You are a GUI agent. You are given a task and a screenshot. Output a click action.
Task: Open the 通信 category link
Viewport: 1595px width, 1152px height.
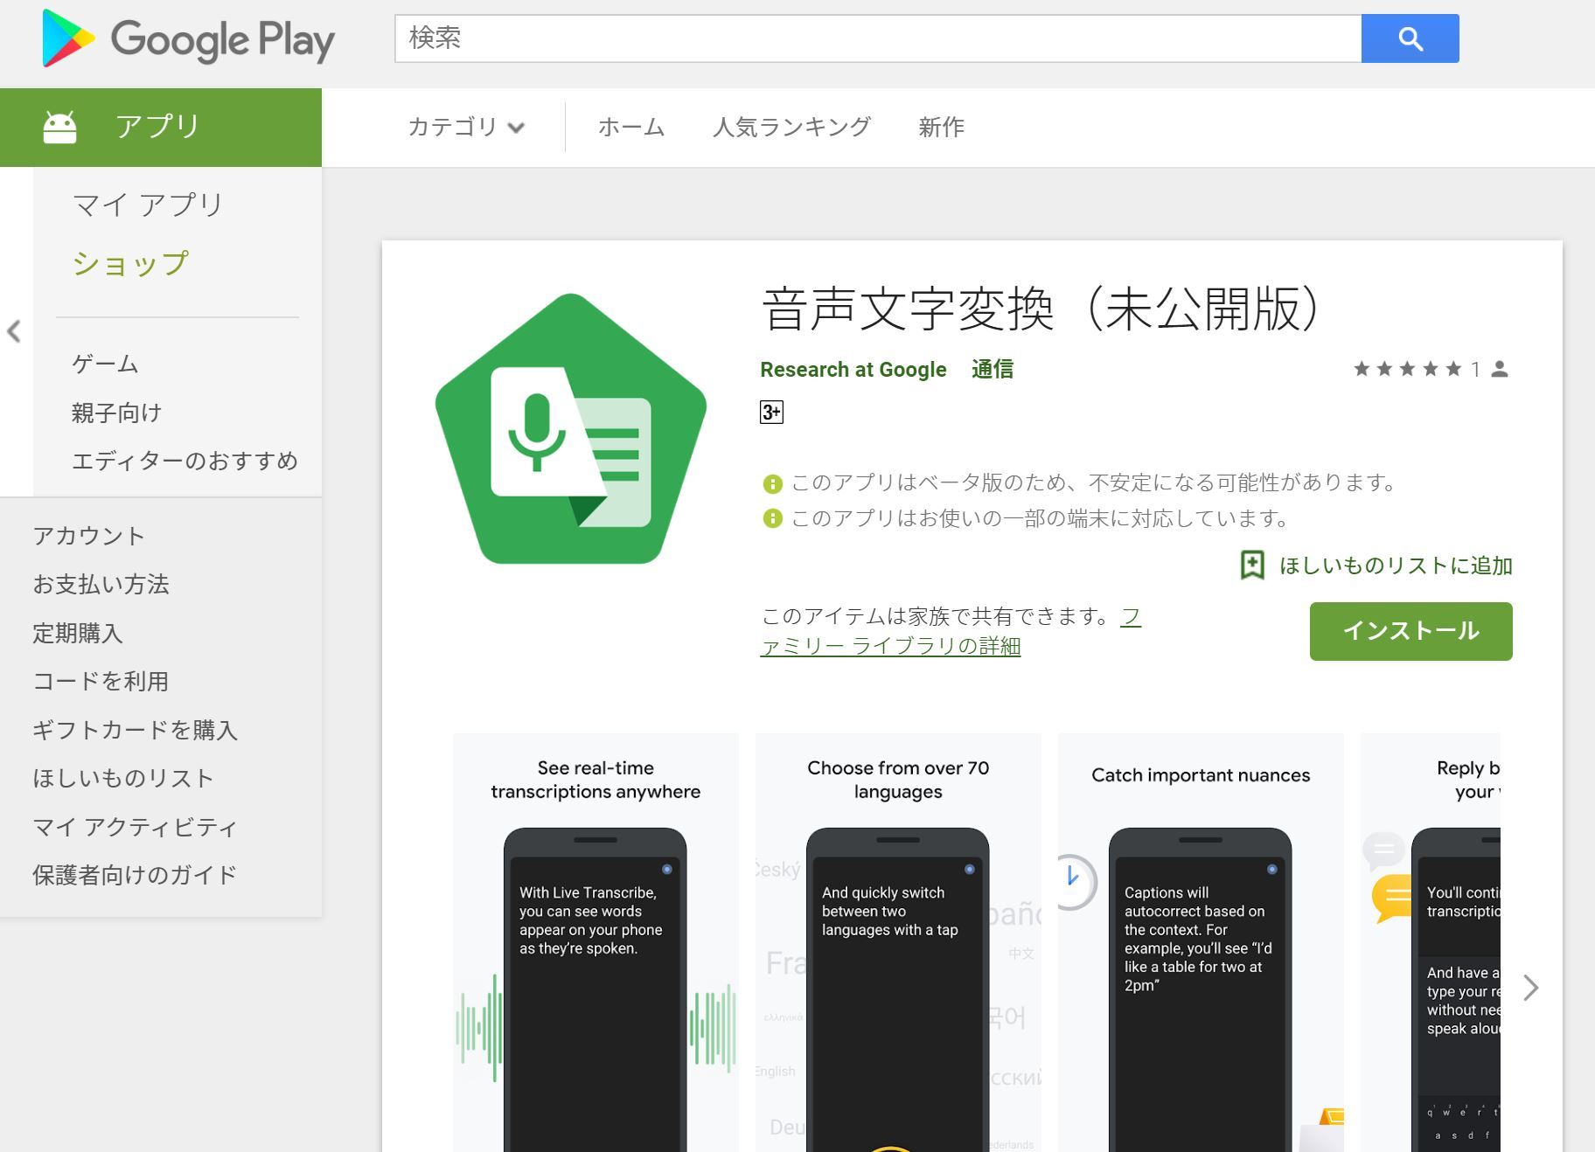[993, 370]
